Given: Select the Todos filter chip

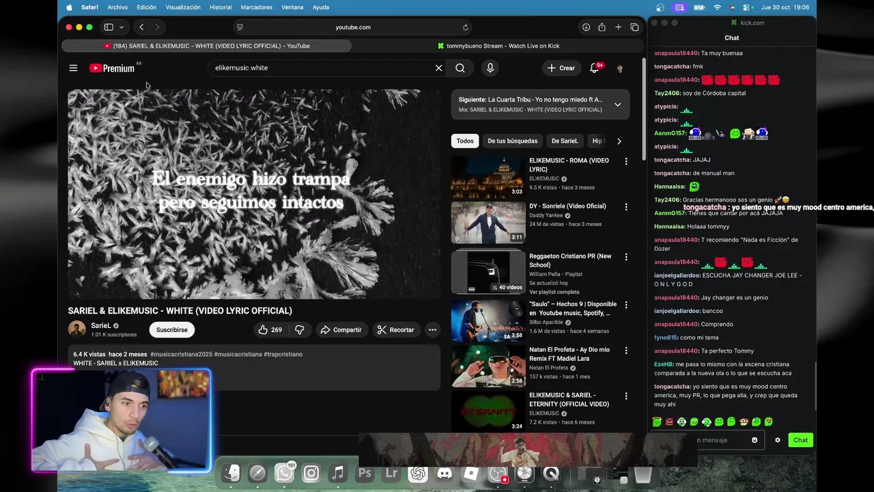Looking at the screenshot, I should pos(465,141).
